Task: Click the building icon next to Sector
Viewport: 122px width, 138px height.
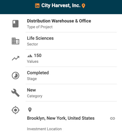Action: coord(16,41)
